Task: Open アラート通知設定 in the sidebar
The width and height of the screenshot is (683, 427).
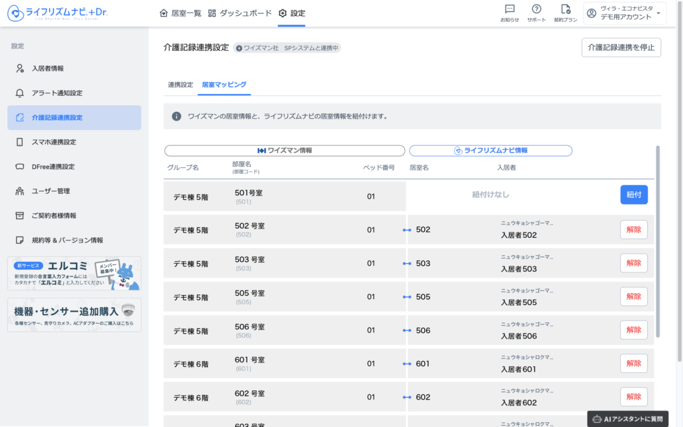Action: (57, 93)
